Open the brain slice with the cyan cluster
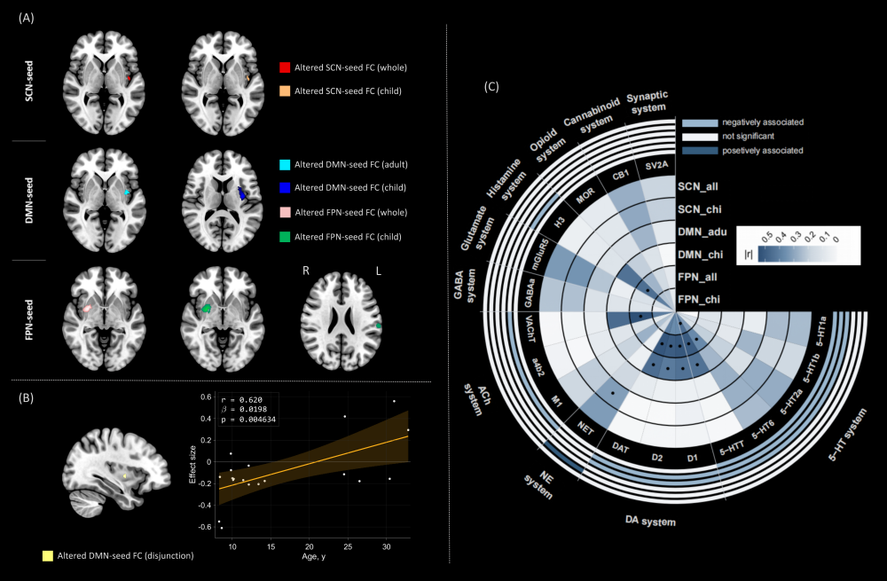The image size is (887, 581). click(104, 200)
